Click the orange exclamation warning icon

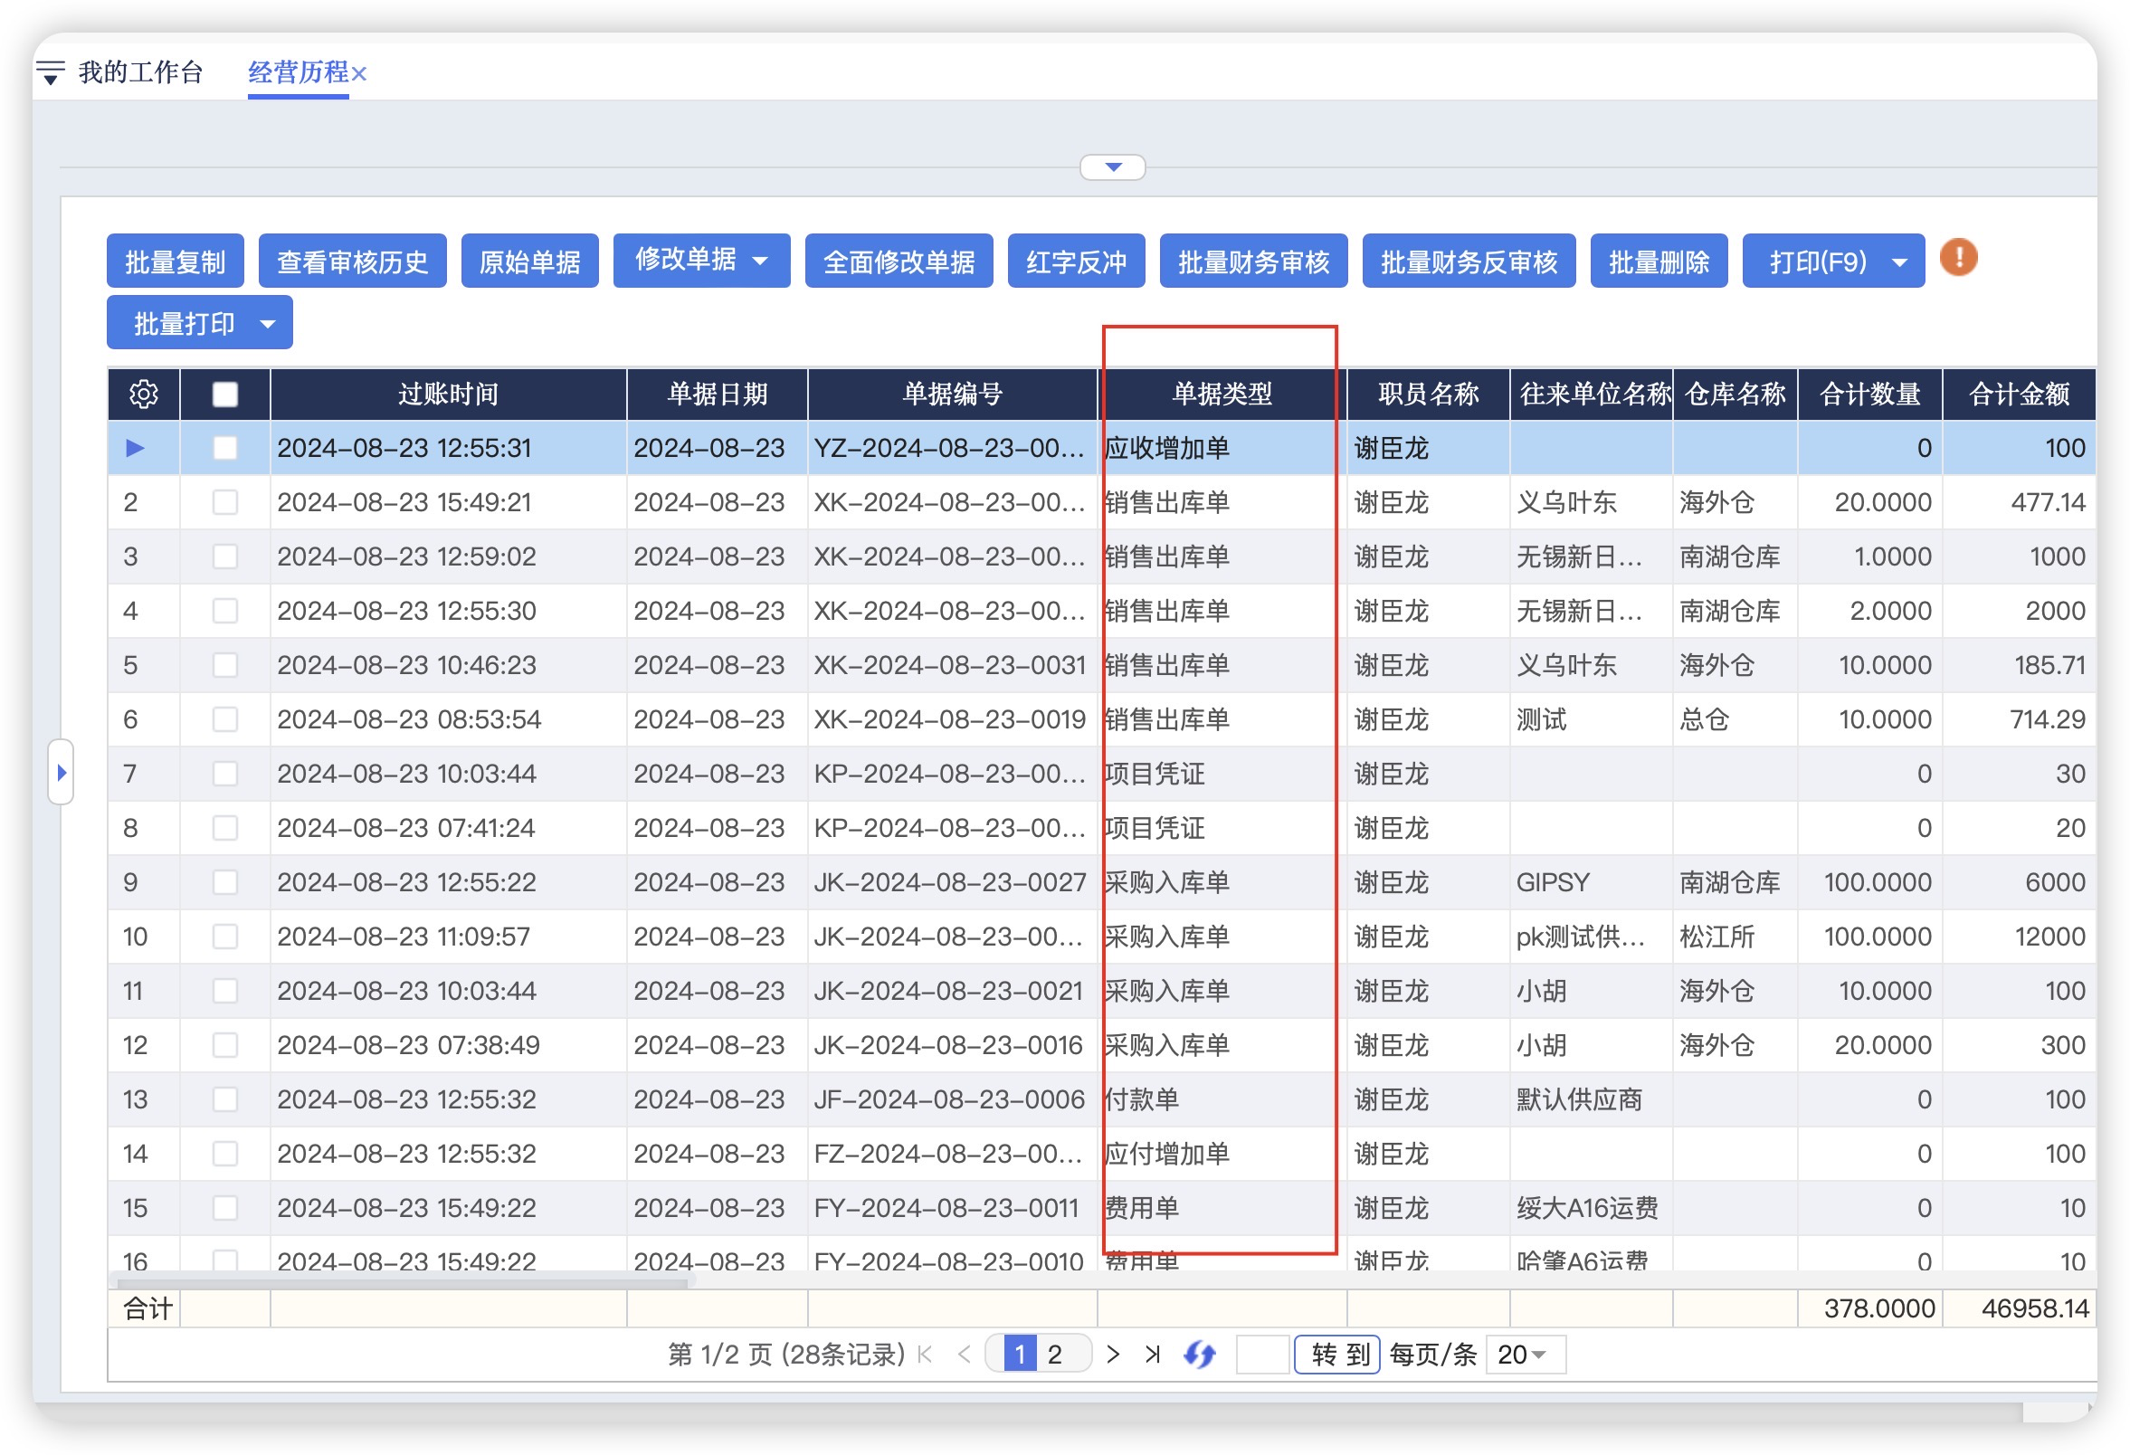pos(1959,258)
